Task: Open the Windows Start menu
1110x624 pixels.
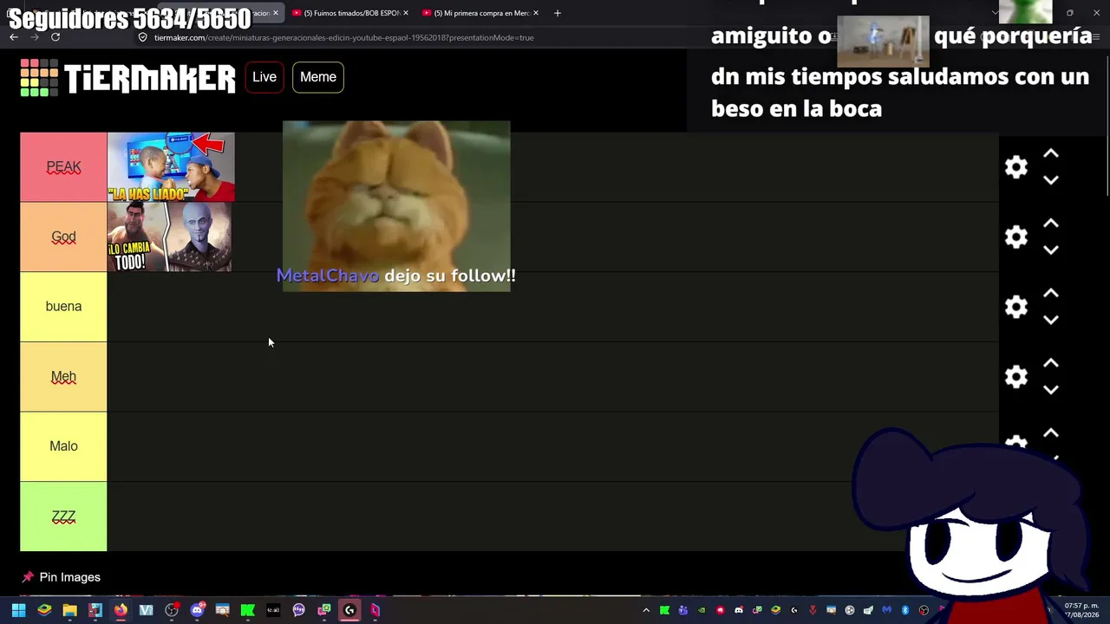Action: click(x=18, y=610)
